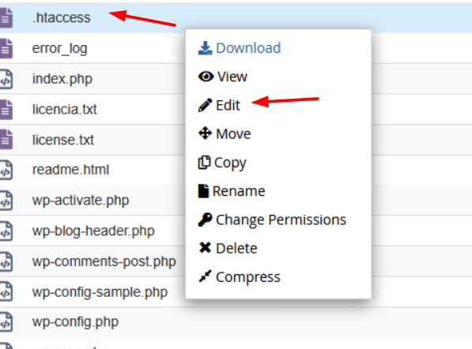Click the license.txt document icon
This screenshot has height=349, width=472.
click(x=6, y=140)
